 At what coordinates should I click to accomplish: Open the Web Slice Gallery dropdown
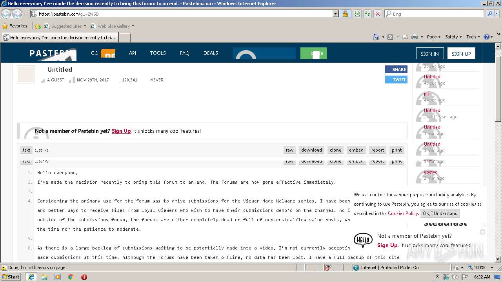coord(112,26)
